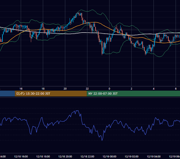Image resolution: width=180 pixels, height=159 pixels.
Task: Select the blue session bar before ロンドン
Action: click(7, 94)
